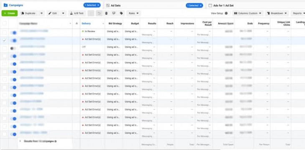Screen dimensions: 305x150
Task: Click the Off delivery status
Action: pyautogui.click(x=84, y=47)
